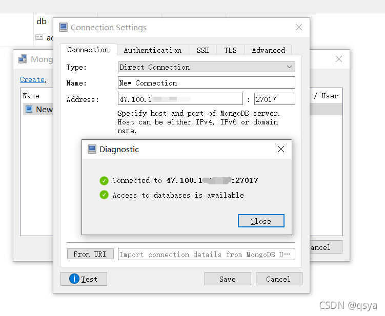Select New connection row in connections list

[x=38, y=109]
